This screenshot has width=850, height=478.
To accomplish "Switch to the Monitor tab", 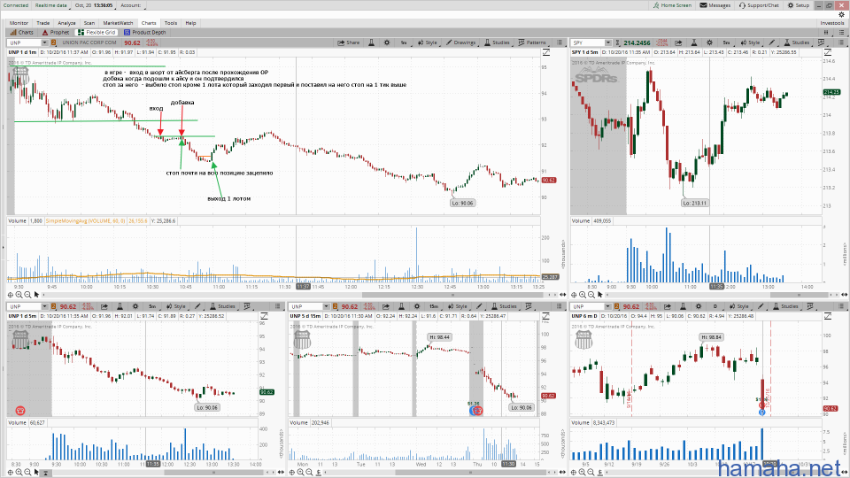I will click(19, 23).
